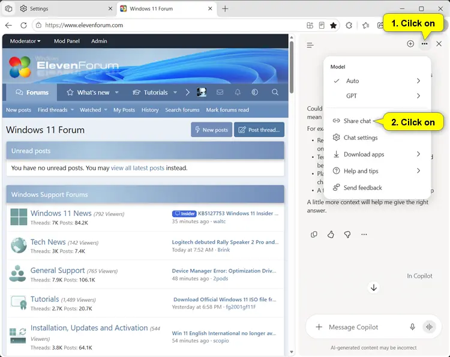This screenshot has width=450, height=357.
Task: Go to the Forums nav tab
Action: (x=32, y=92)
